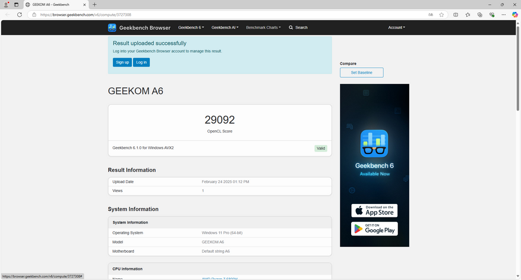This screenshot has height=280, width=521.
Task: Click the Geekbench Browser logo icon
Action: coord(112,27)
